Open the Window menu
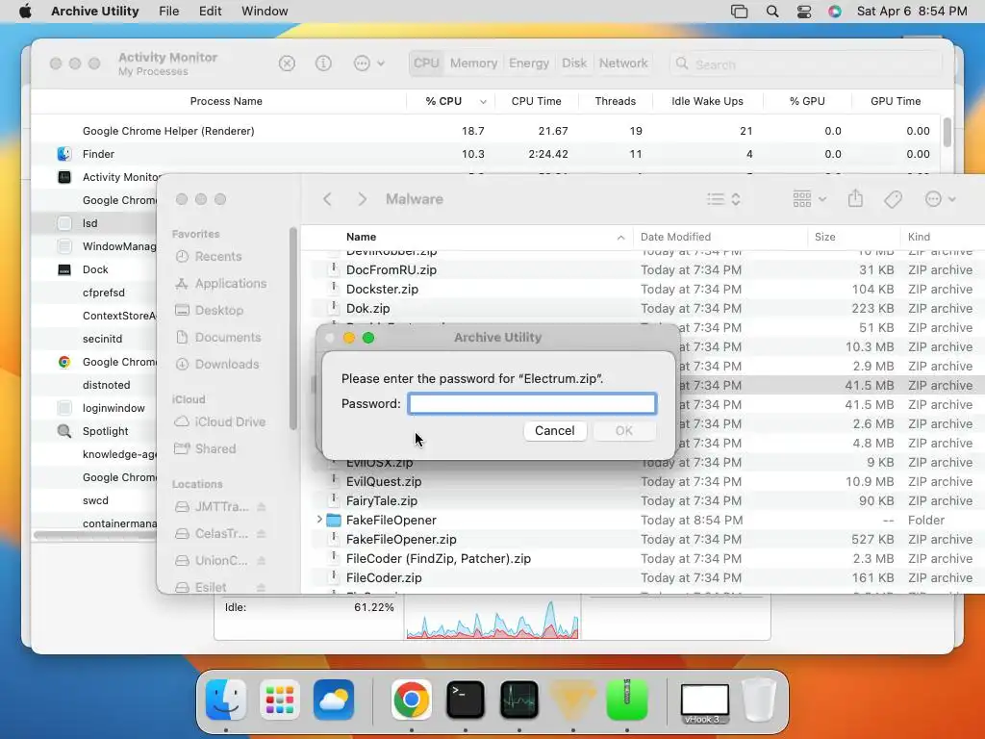Viewport: 985px width, 739px height. click(265, 12)
